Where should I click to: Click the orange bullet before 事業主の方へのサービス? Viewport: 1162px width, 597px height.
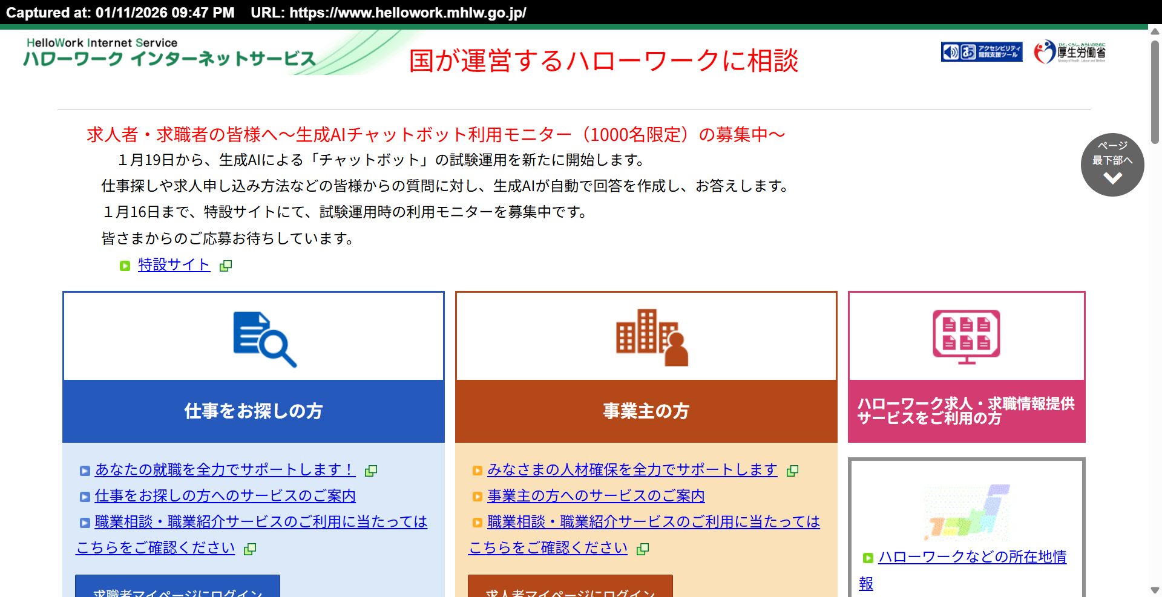tap(478, 497)
